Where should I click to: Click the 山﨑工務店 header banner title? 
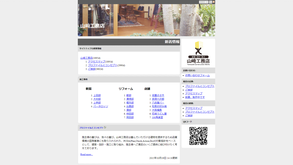[92, 26]
